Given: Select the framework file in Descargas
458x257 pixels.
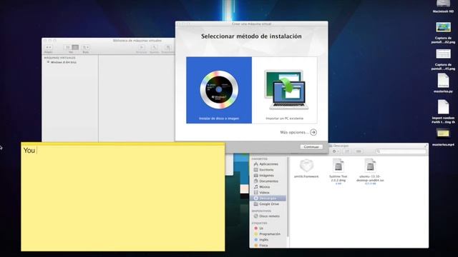Looking at the screenshot, I should tap(306, 169).
